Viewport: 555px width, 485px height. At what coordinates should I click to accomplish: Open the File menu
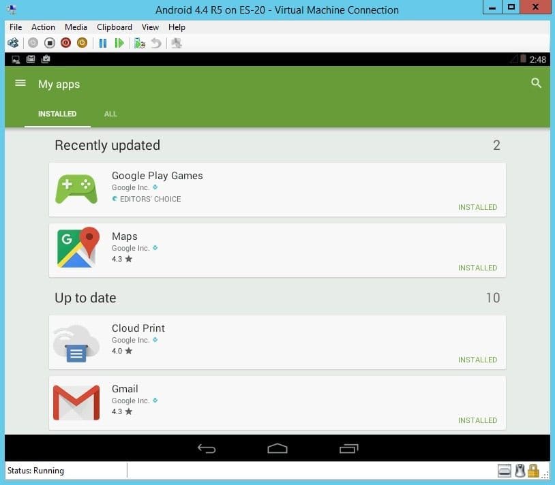pyautogui.click(x=16, y=27)
